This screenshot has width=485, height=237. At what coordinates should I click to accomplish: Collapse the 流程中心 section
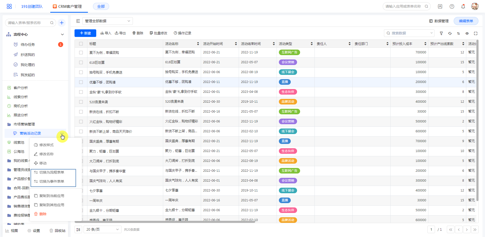click(62, 34)
